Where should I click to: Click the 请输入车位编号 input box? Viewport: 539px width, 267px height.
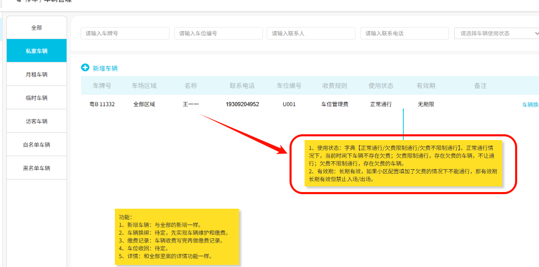[218, 33]
